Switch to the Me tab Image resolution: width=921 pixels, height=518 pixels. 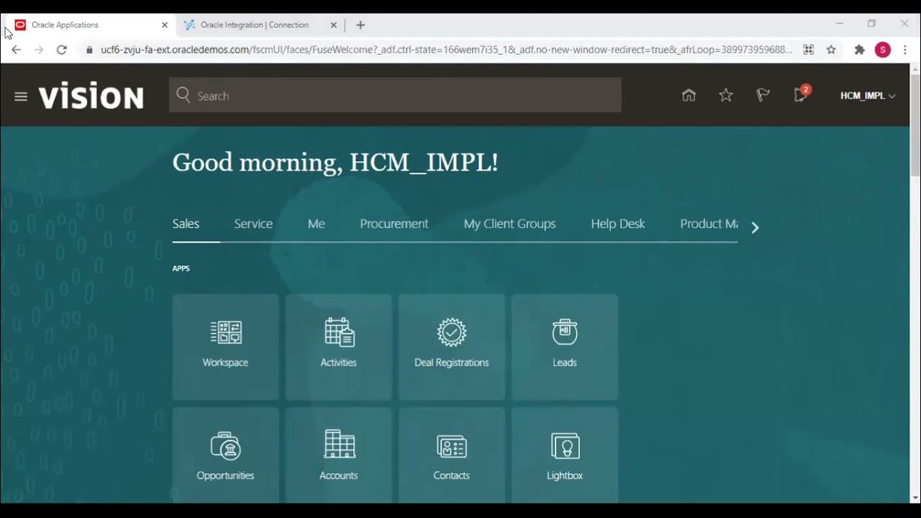(x=317, y=224)
